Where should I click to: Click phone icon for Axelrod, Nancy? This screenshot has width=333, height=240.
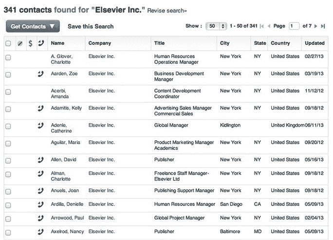(x=40, y=232)
